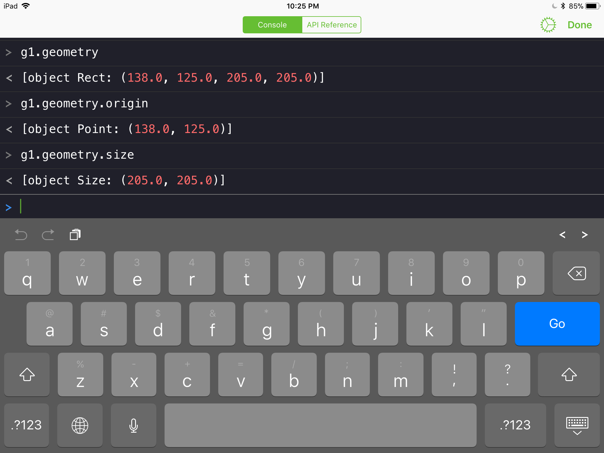Tap the globe language switcher key

click(80, 425)
